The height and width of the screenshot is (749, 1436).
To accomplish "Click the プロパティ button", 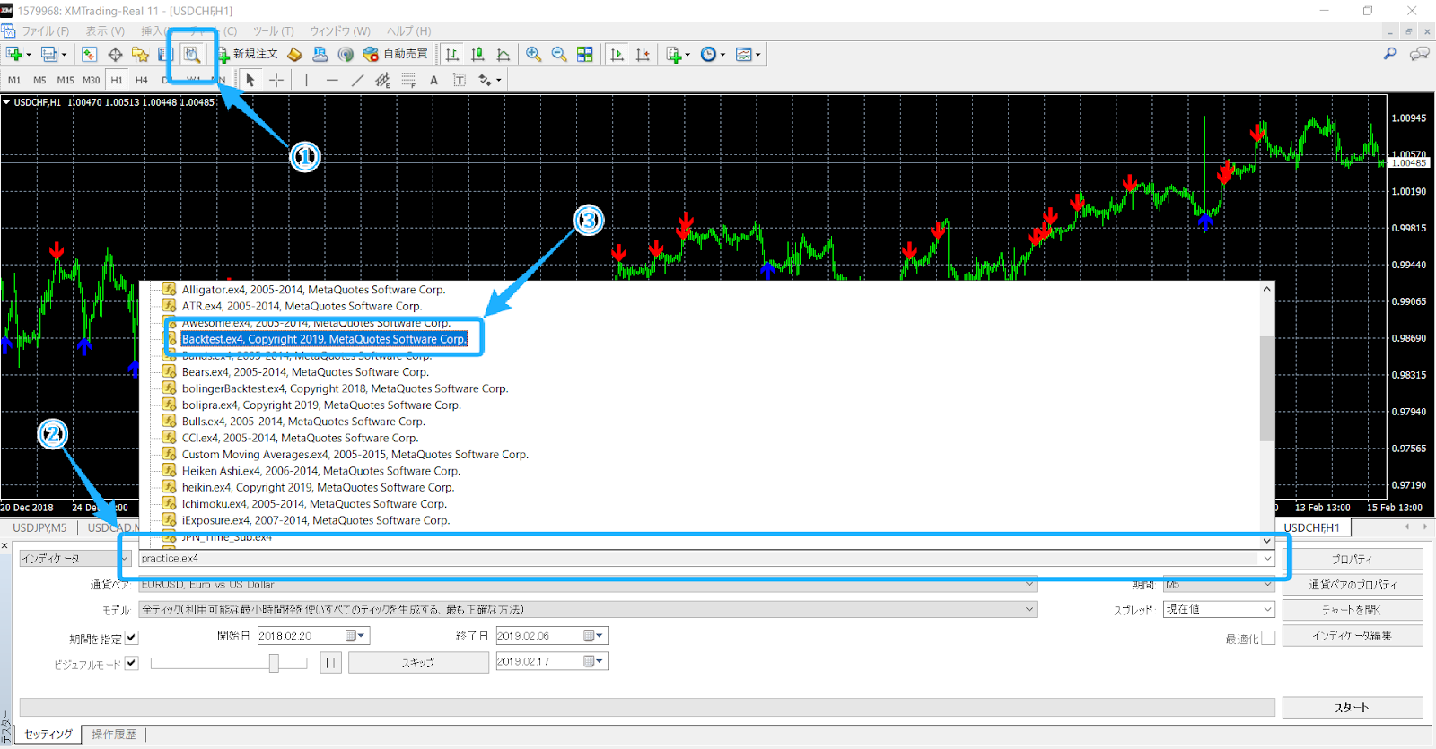I will 1353,559.
